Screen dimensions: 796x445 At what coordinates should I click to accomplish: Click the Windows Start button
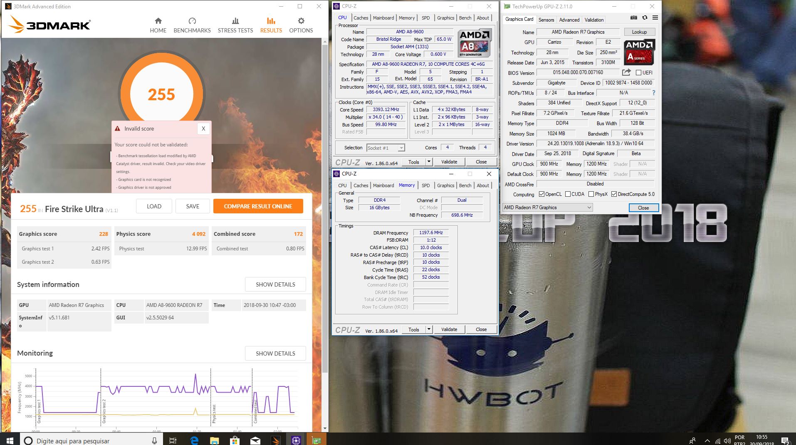pos(10,440)
